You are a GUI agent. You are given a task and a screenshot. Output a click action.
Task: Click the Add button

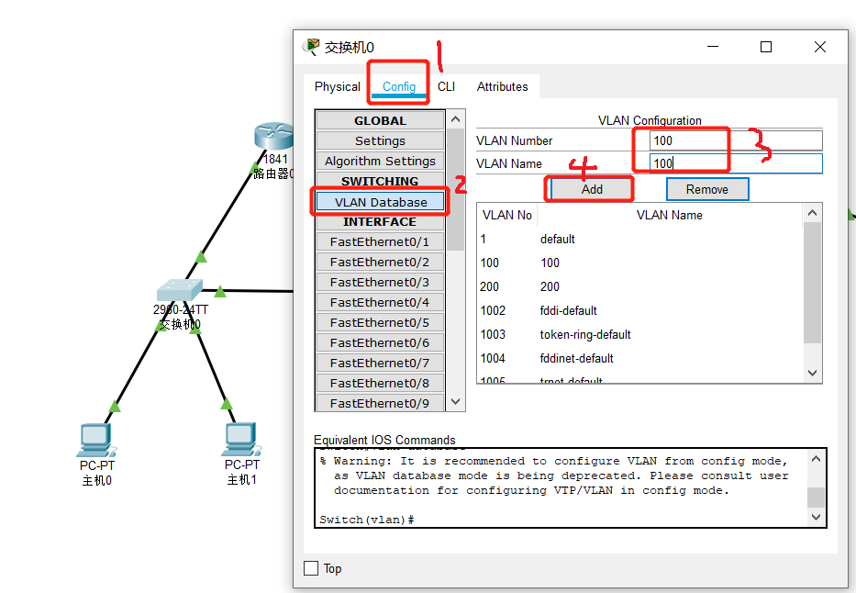pyautogui.click(x=590, y=188)
